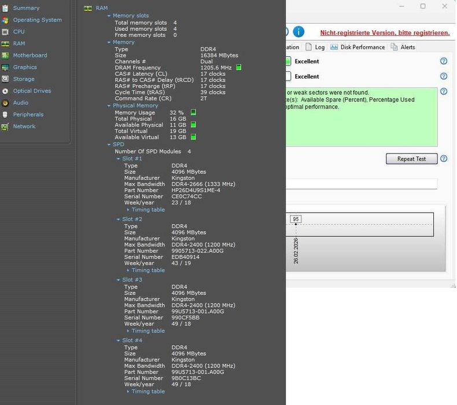Click the green Available Virtual indicator
Screen dimensions: 457x405
[193, 137]
